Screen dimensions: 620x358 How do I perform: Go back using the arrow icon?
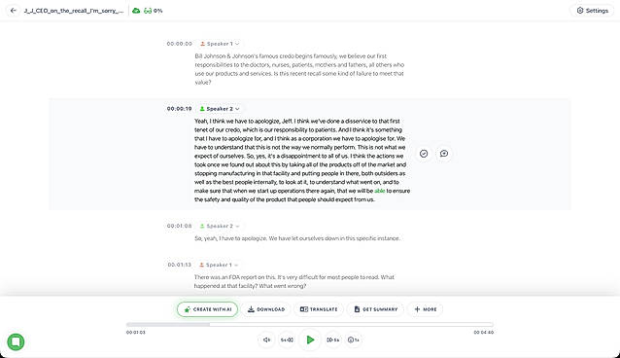[x=14, y=11]
